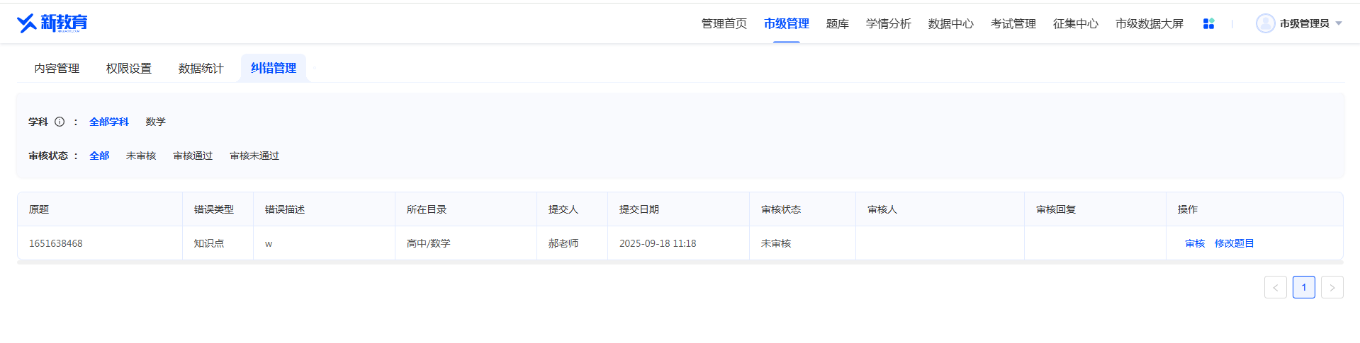Click the 修改题目 link
Screen dimensions: 1360x343
click(x=1234, y=243)
